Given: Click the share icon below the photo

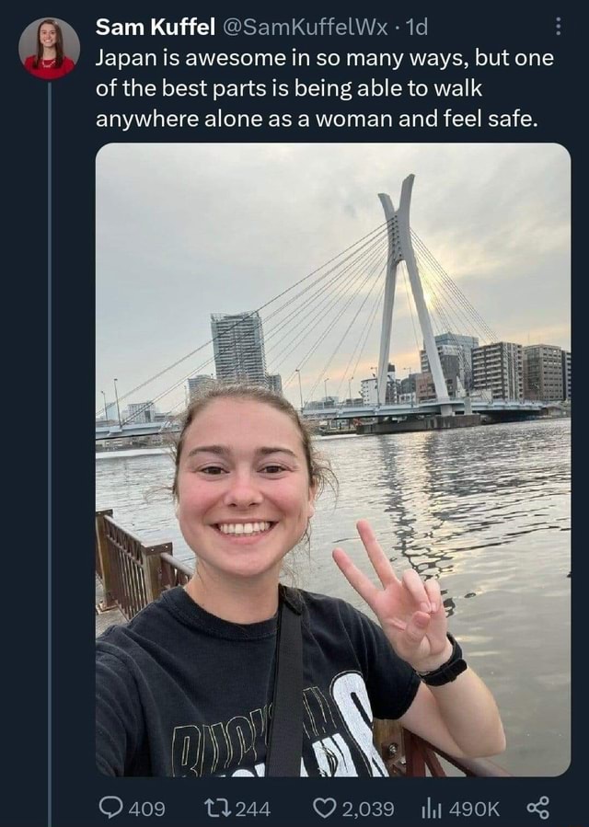Looking at the screenshot, I should (x=537, y=808).
